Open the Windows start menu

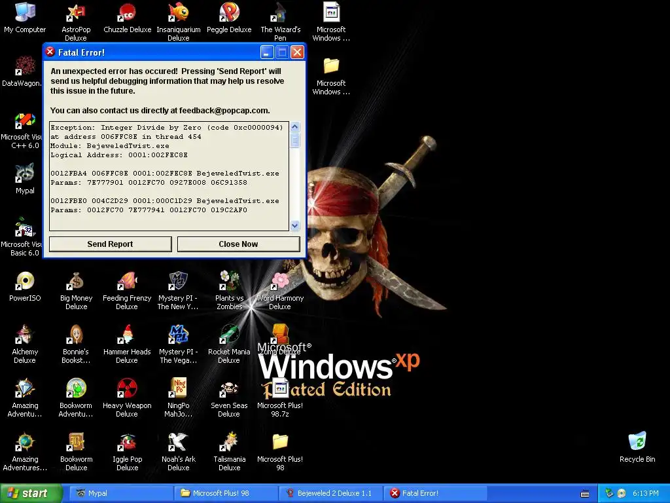(31, 493)
